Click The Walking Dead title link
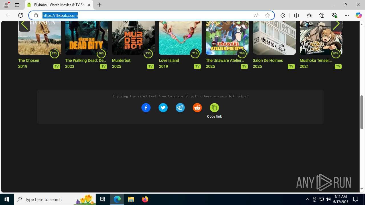 pos(86,60)
